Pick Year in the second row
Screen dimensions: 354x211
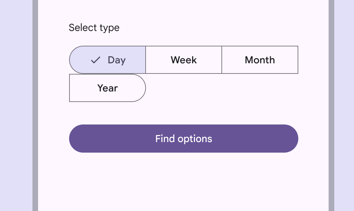tap(108, 88)
